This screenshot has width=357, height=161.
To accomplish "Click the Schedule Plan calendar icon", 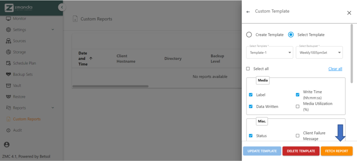I will (x=9, y=63).
